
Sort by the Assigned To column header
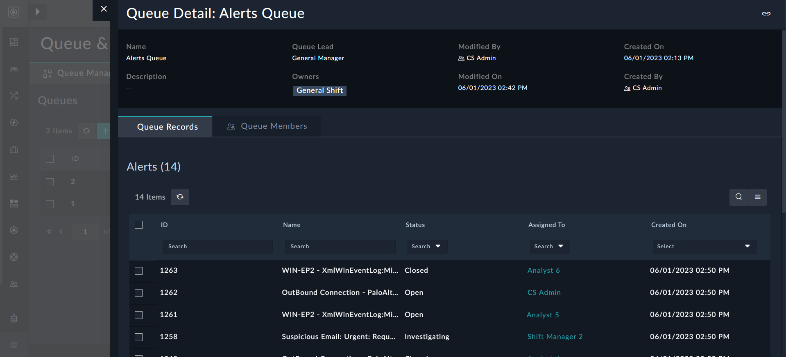coord(546,225)
